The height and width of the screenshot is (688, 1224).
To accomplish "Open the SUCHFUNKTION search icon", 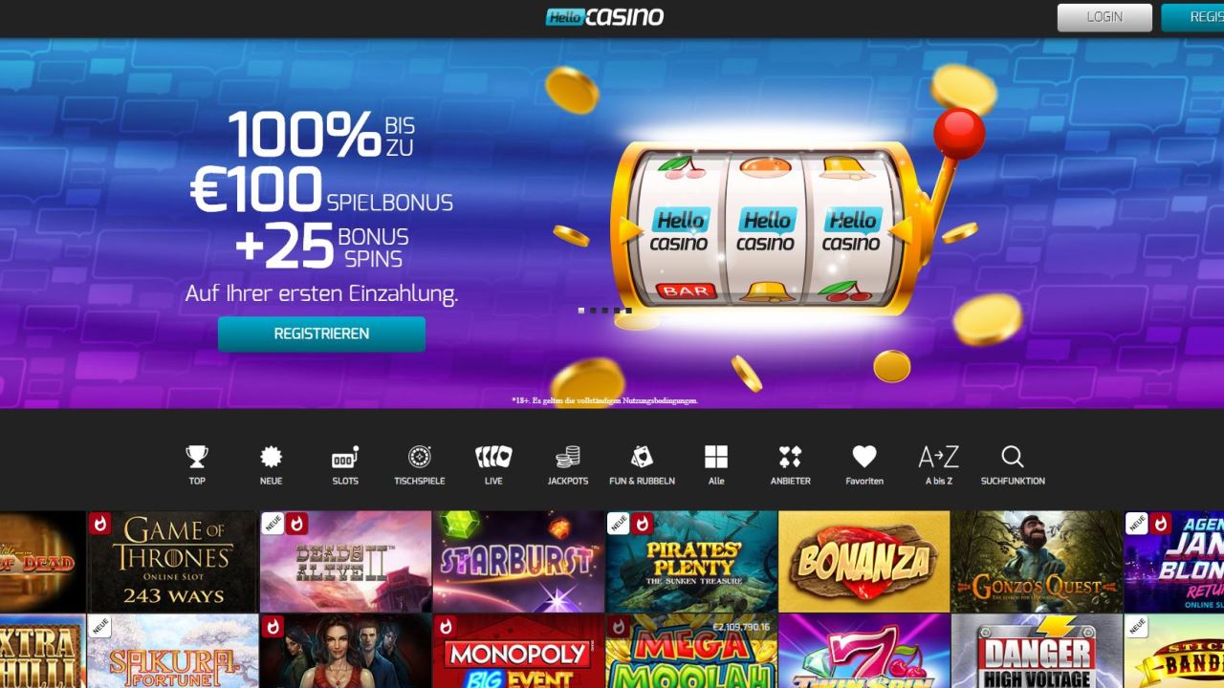I will coord(1013,457).
